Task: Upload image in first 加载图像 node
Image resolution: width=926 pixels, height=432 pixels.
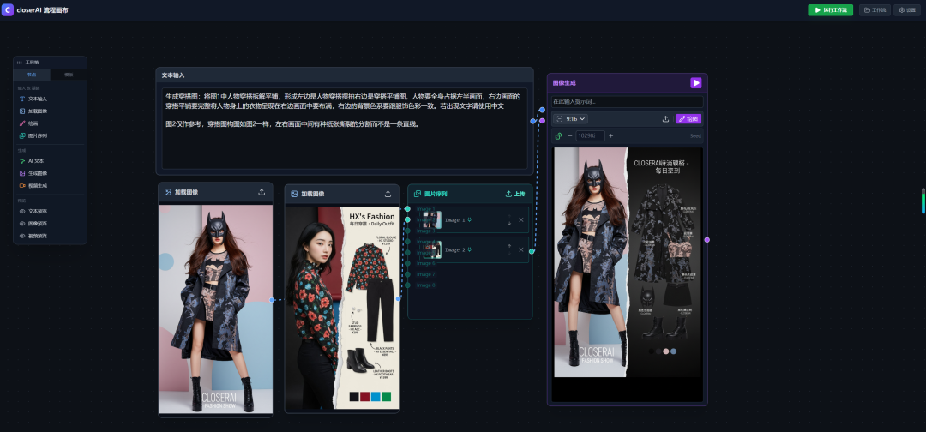Action: pyautogui.click(x=262, y=192)
